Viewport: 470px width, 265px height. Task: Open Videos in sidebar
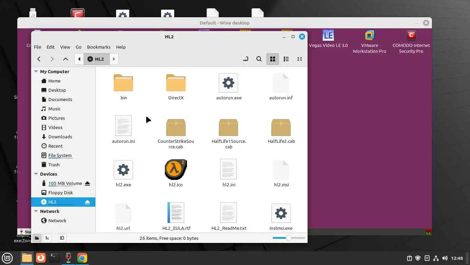point(63,127)
